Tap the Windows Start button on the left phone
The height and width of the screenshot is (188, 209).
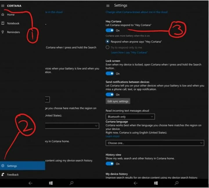pos(51,183)
